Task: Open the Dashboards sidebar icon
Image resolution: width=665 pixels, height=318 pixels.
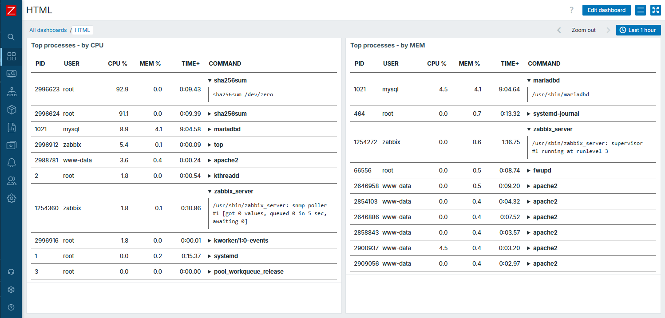Action: [12, 56]
